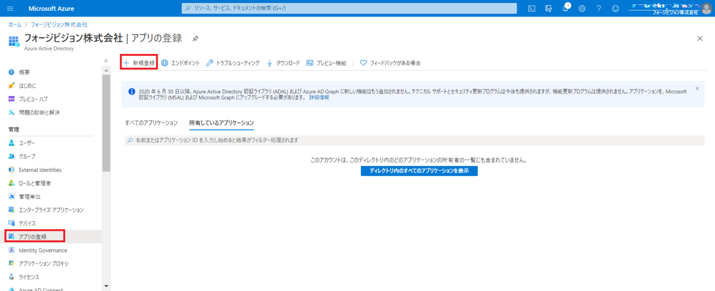Click the left menu scrollbar thumb
Image resolution: width=715 pixels, height=291 pixels.
[106, 123]
